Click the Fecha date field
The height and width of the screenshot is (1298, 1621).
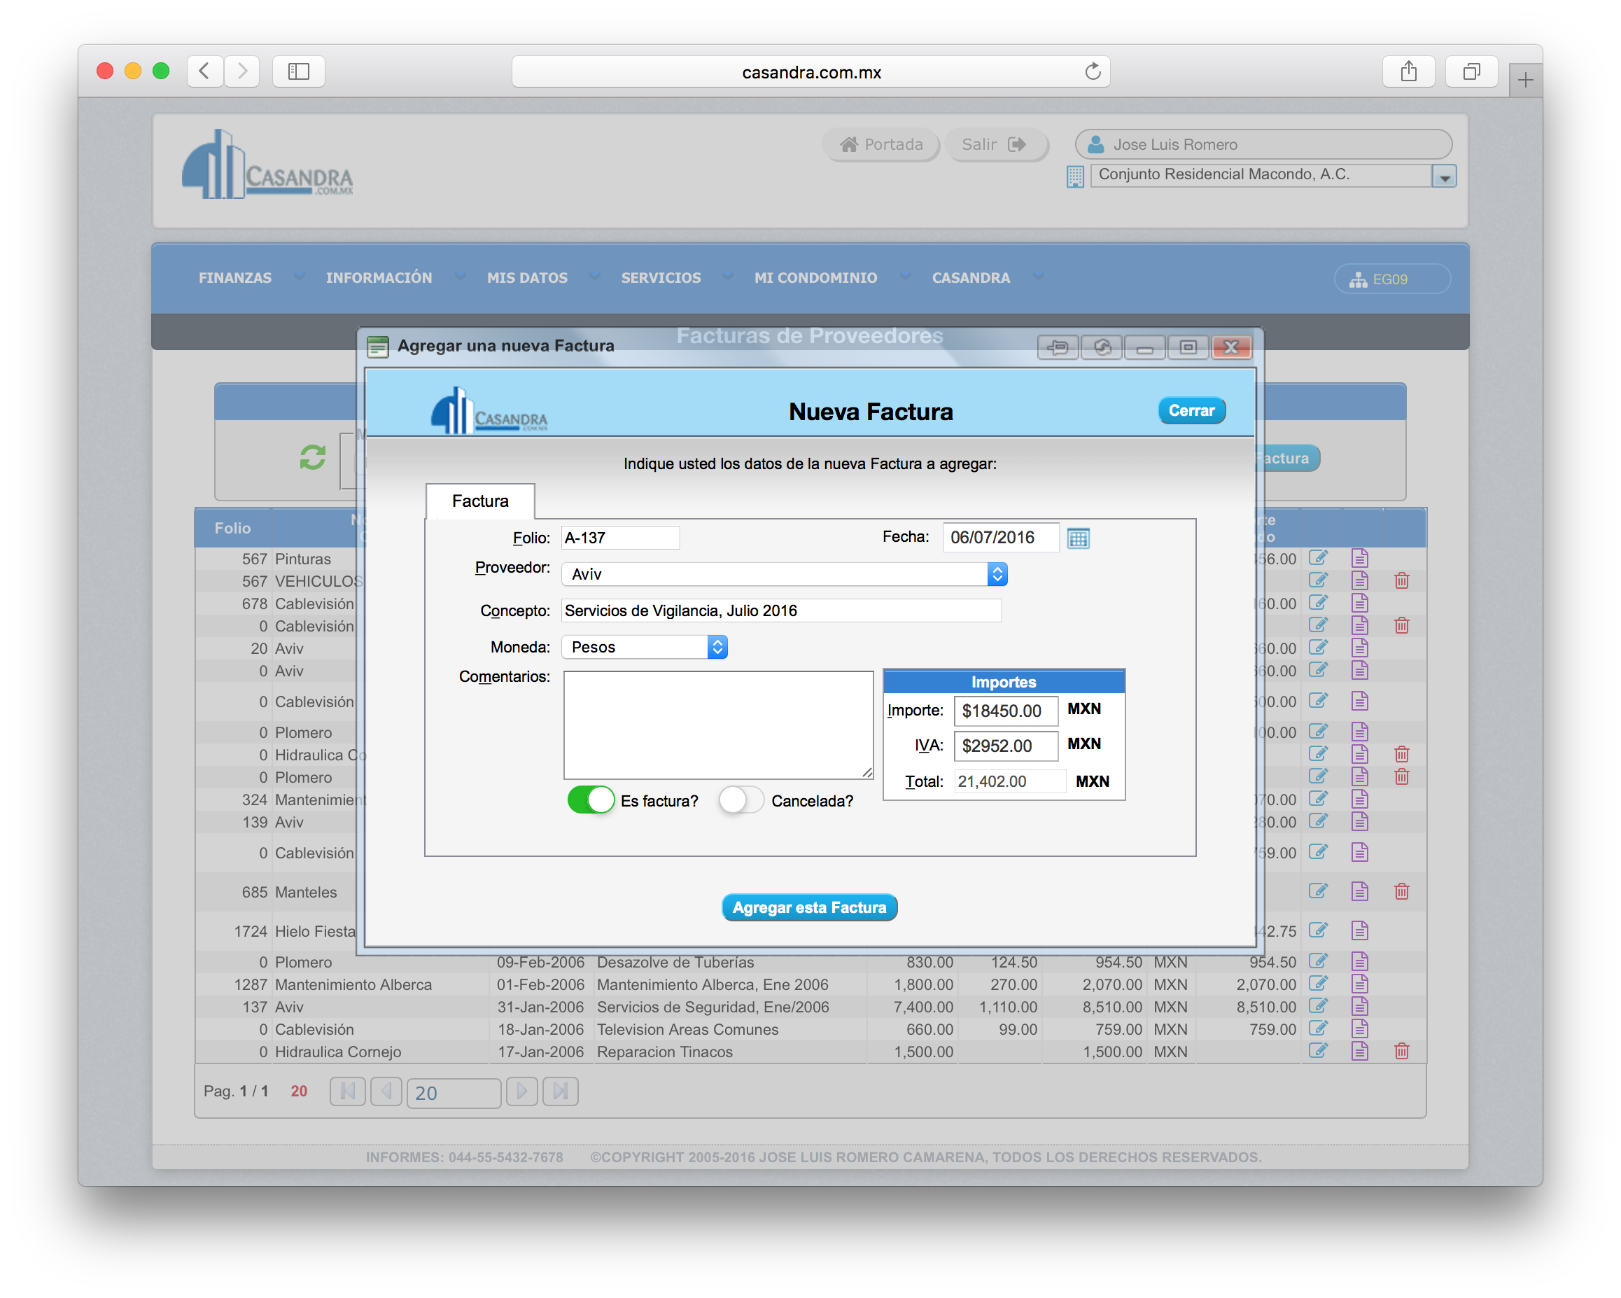click(1001, 538)
